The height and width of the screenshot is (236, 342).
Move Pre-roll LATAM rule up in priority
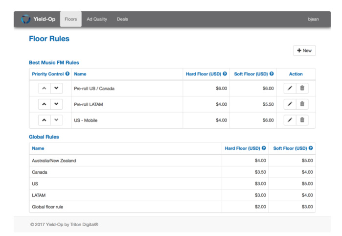[45, 104]
